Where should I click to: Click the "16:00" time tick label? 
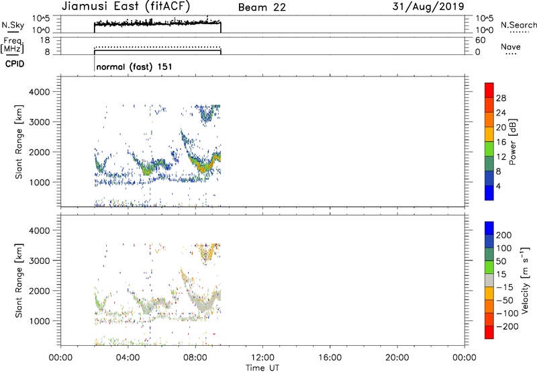[330, 358]
